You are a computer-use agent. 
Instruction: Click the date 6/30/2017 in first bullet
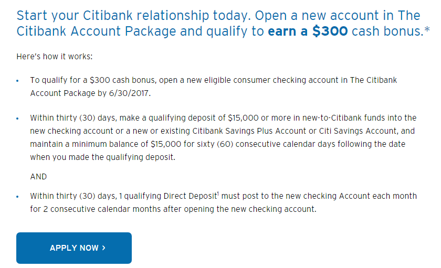pos(130,93)
